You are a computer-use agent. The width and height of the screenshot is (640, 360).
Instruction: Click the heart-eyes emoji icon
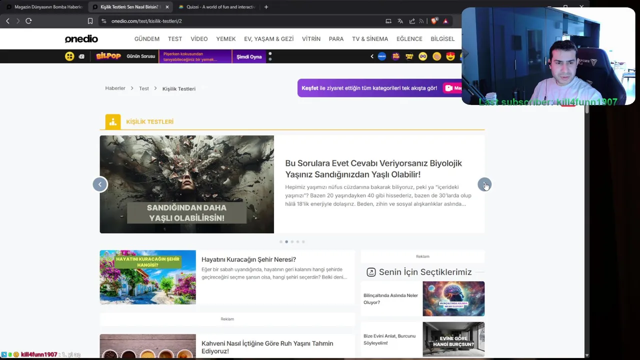point(450,56)
